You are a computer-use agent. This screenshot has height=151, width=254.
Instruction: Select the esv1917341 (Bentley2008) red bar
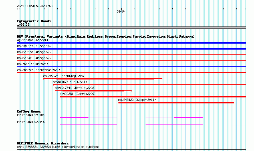coord(93,91)
